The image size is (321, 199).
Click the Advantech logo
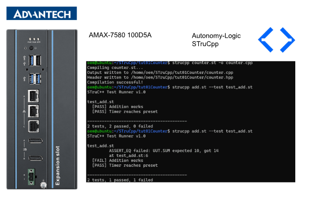pos(41,13)
